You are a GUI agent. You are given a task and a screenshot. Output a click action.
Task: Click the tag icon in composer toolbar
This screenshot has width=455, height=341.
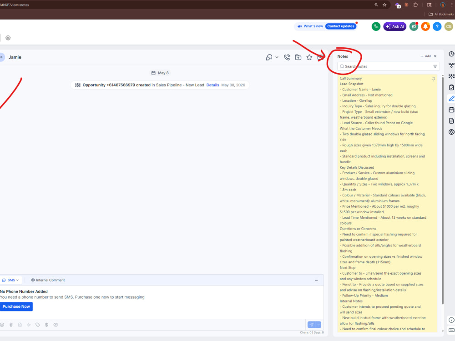pyautogui.click(x=38, y=325)
